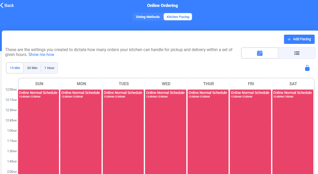
Task: Open Thursday's Online Normal Schedule block
Action: [208, 132]
